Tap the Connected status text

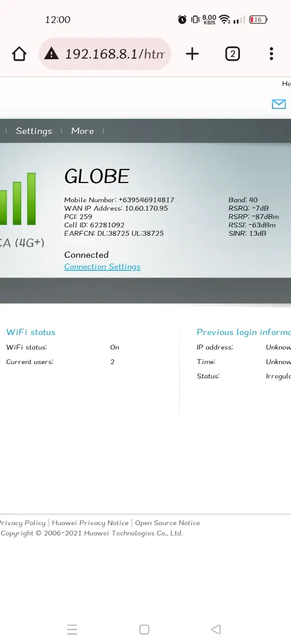(86, 255)
